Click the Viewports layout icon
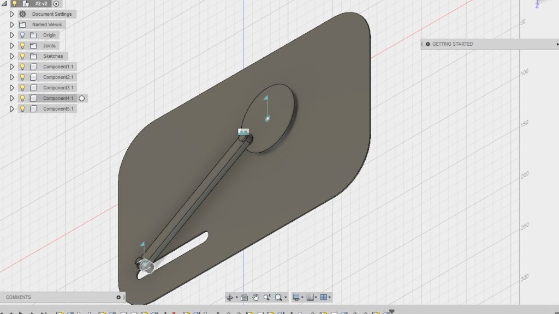Image resolution: width=559 pixels, height=314 pixels. pos(323,297)
